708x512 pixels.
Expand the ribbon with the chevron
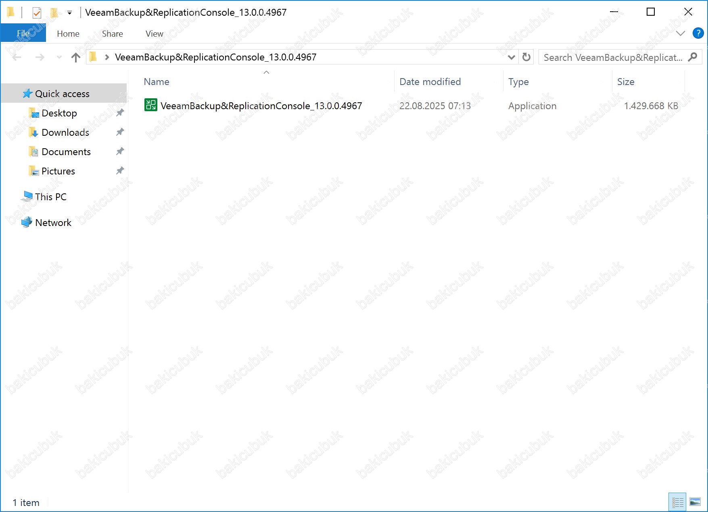[681, 33]
